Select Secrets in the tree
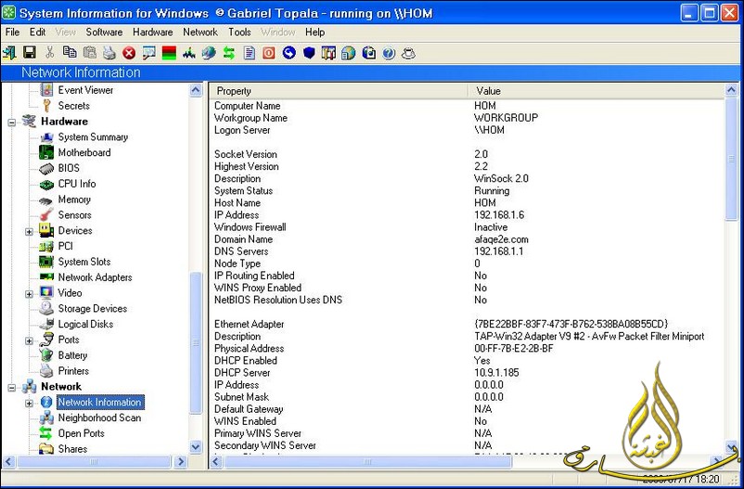 (x=73, y=106)
